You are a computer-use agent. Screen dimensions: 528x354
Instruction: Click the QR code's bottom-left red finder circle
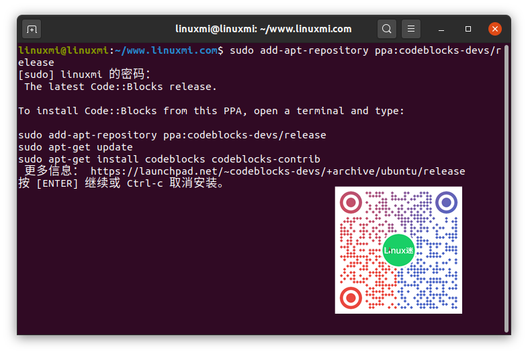[x=351, y=298]
